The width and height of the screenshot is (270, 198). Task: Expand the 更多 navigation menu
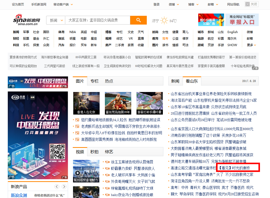point(251,45)
